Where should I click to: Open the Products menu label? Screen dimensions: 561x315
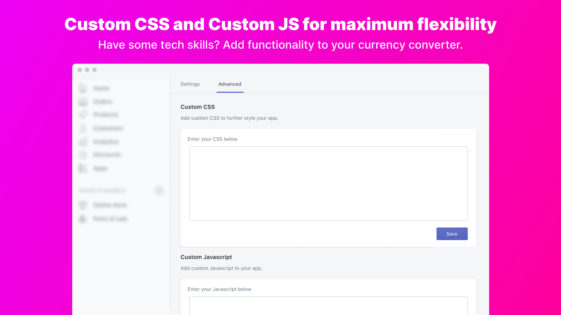point(106,115)
